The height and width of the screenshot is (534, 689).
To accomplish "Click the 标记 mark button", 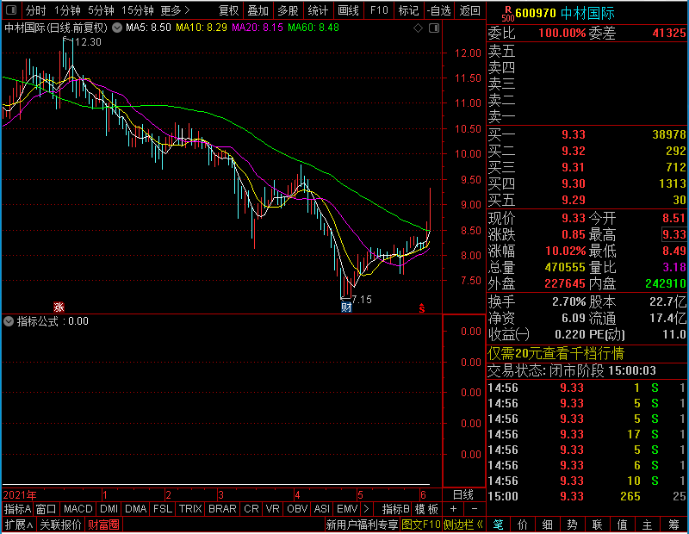I will tap(408, 10).
